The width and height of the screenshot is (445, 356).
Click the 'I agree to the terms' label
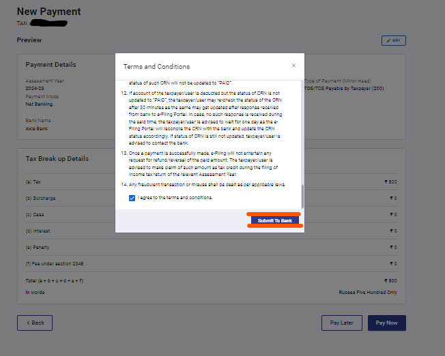click(175, 198)
